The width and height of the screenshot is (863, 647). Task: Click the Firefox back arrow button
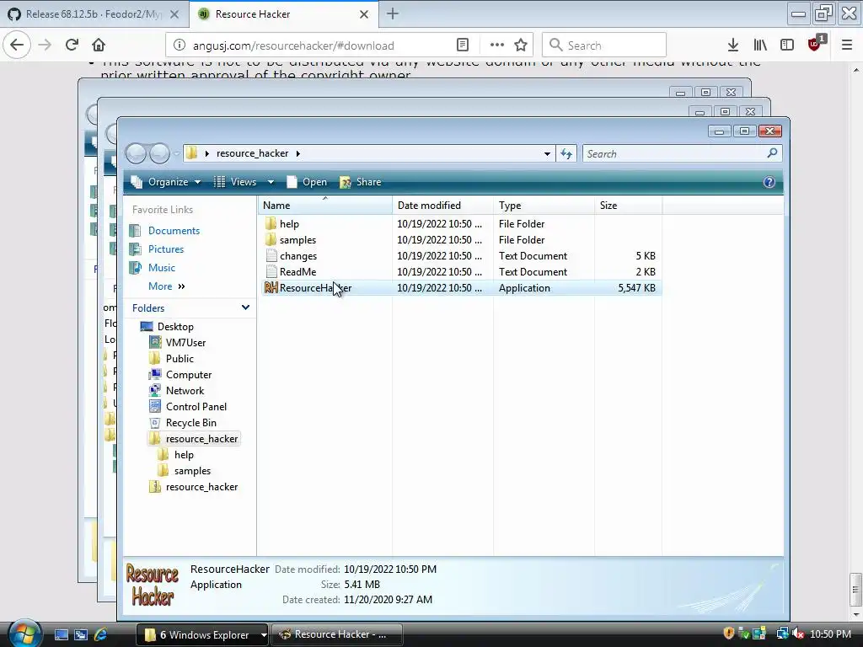pyautogui.click(x=17, y=45)
